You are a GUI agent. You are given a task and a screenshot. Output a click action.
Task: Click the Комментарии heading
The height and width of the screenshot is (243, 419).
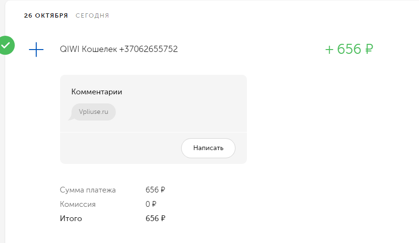point(97,92)
